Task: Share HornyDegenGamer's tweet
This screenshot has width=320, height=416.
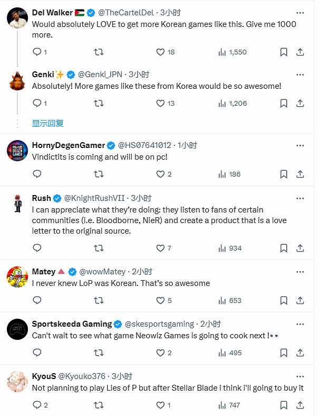Action: coord(300,174)
